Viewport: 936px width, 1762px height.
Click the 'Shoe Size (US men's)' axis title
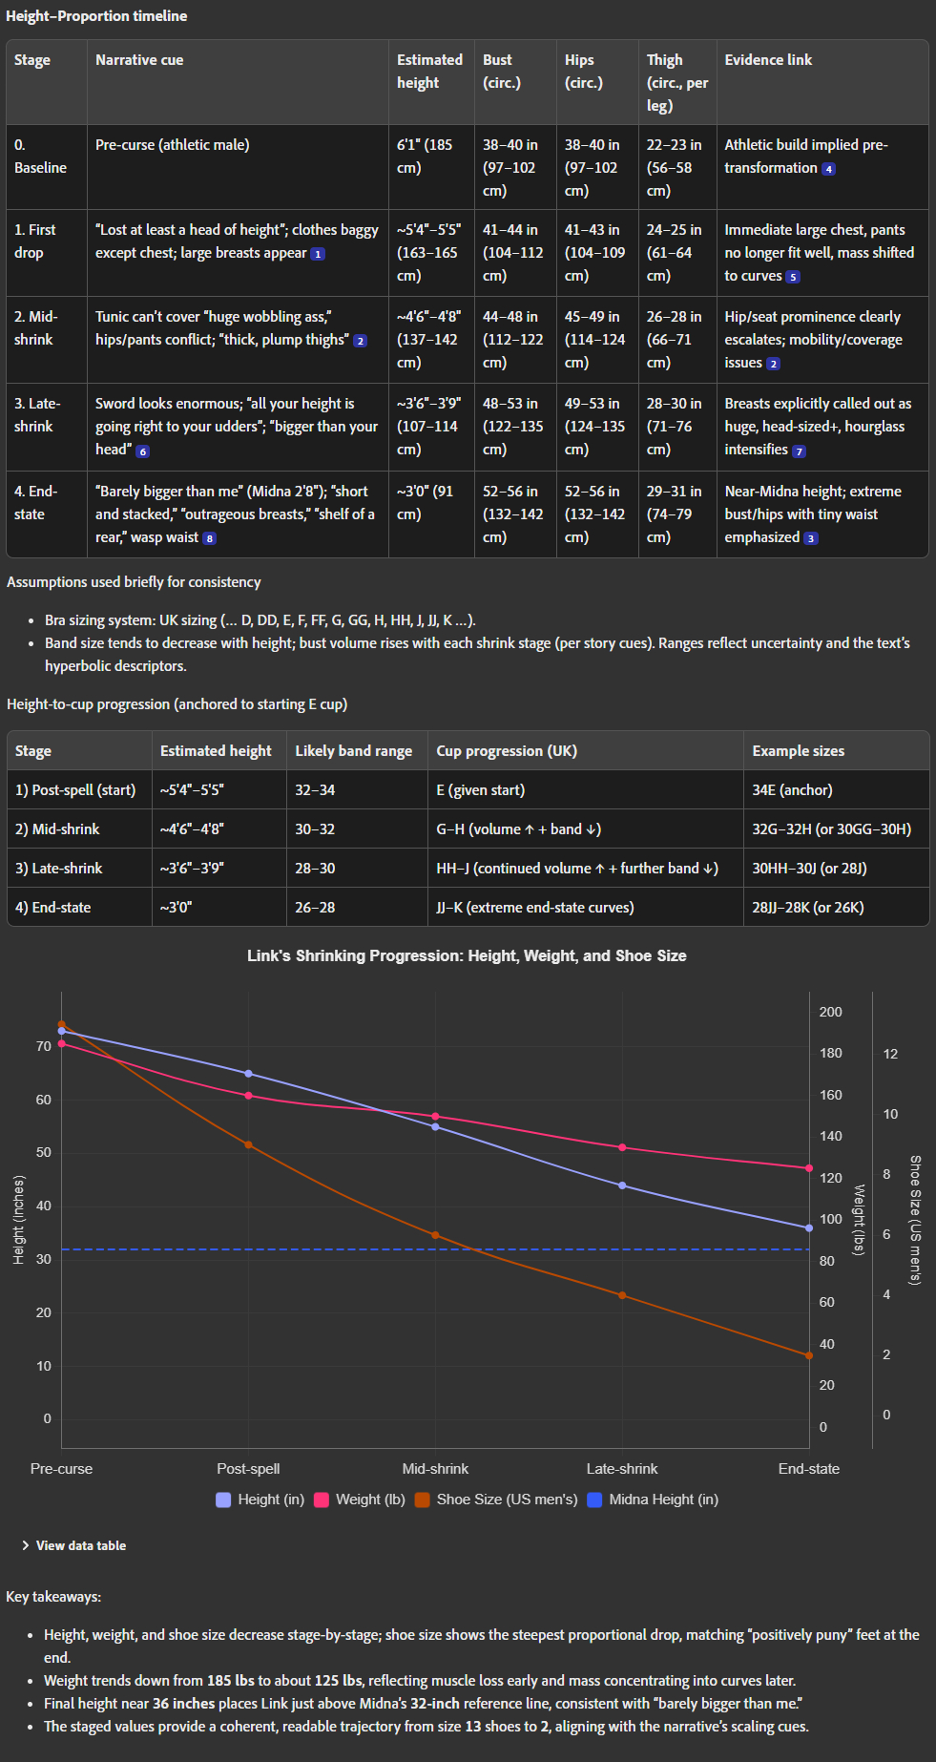pyautogui.click(x=915, y=1220)
